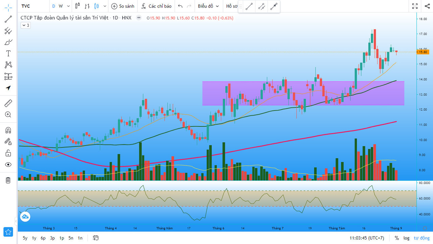Open the Hồ sơ menu
The width and height of the screenshot is (433, 244).
(232, 6)
